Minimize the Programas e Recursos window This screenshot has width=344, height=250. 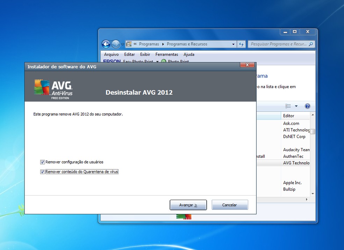pos(285,32)
